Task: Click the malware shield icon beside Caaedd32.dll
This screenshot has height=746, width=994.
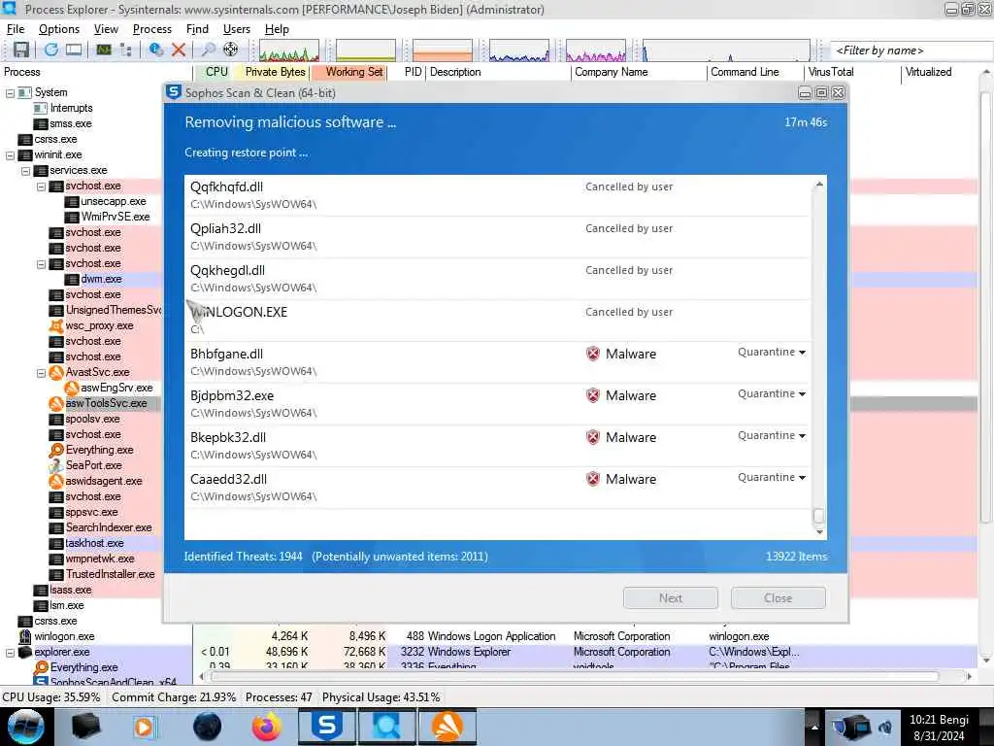Action: click(x=593, y=479)
